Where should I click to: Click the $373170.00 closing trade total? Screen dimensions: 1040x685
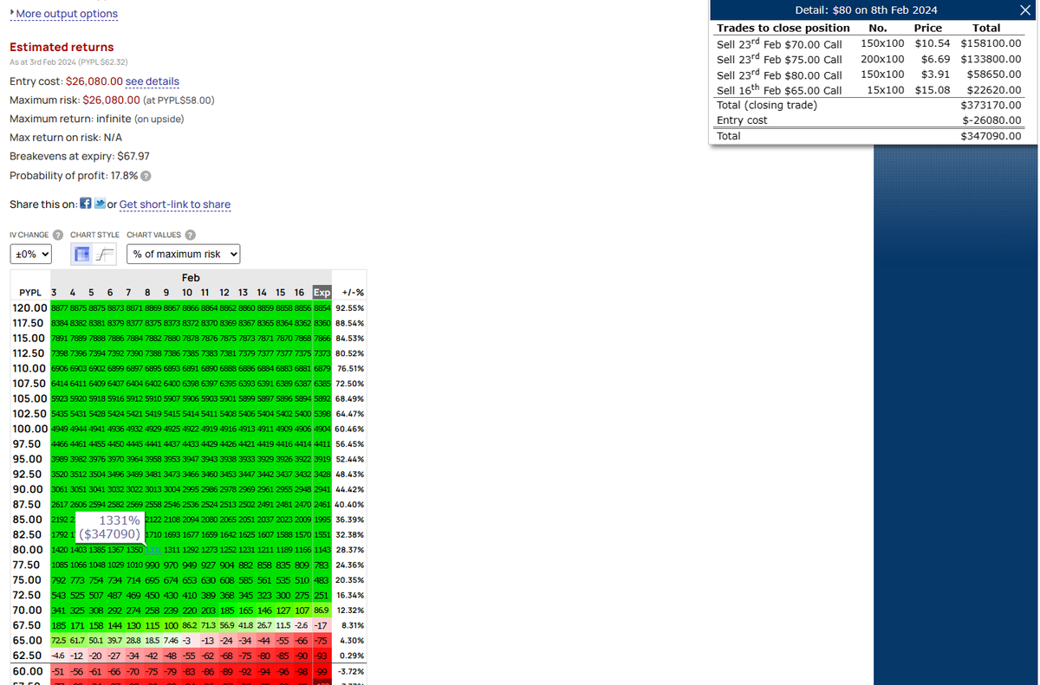coord(991,106)
